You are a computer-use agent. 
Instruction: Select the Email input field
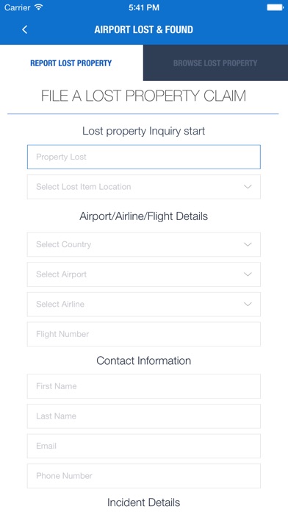point(144,446)
